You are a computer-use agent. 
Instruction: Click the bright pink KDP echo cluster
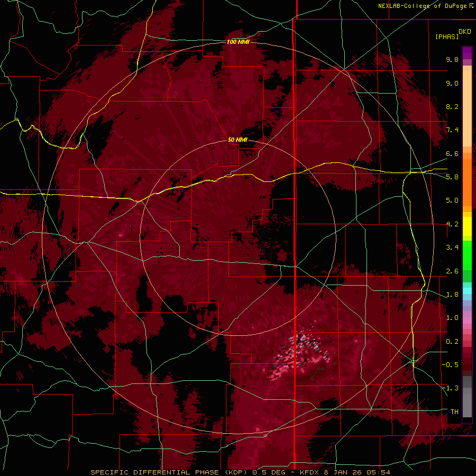coord(299,354)
